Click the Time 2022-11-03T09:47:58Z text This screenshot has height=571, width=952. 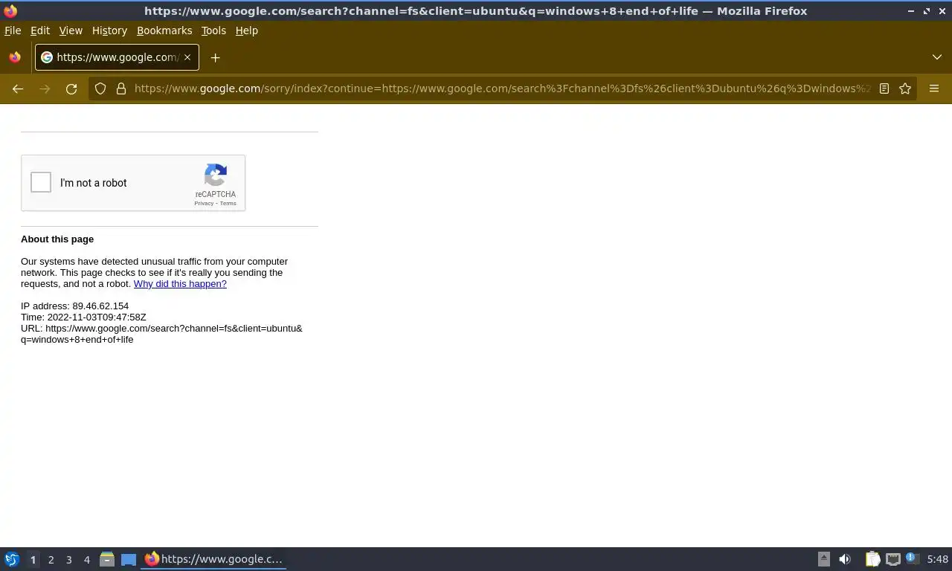pos(83,317)
